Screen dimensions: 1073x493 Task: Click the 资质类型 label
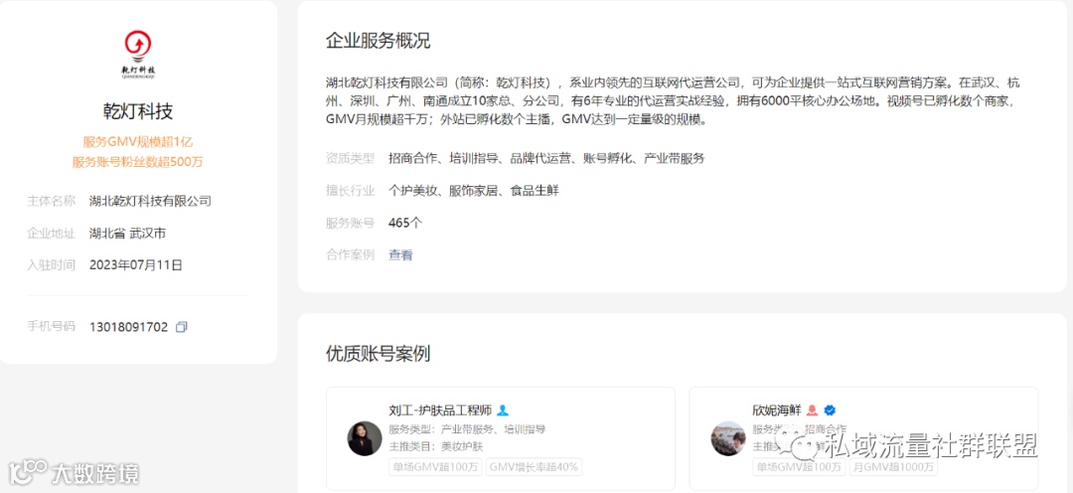pos(351,158)
